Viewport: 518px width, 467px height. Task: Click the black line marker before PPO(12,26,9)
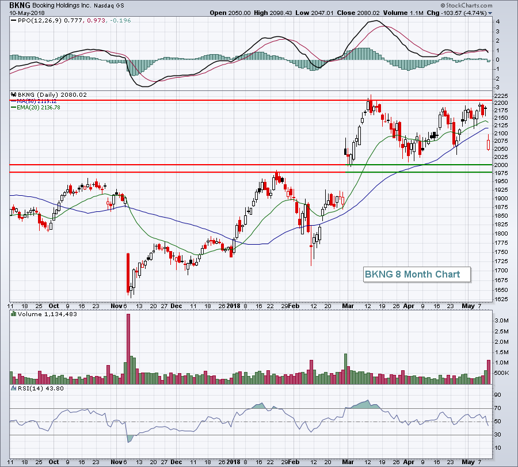point(14,21)
